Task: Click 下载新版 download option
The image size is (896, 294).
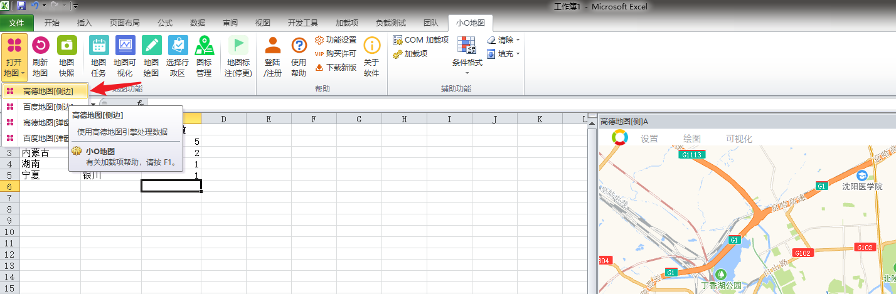Action: [336, 67]
